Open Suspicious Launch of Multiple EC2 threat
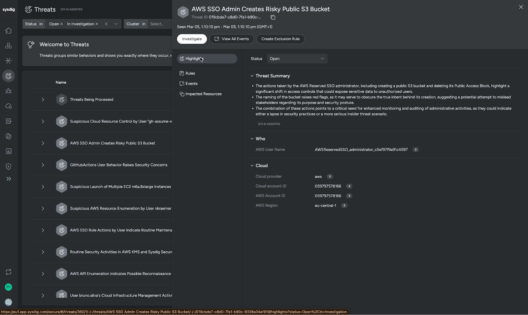Viewport: 528px width, 315px height. [x=120, y=187]
